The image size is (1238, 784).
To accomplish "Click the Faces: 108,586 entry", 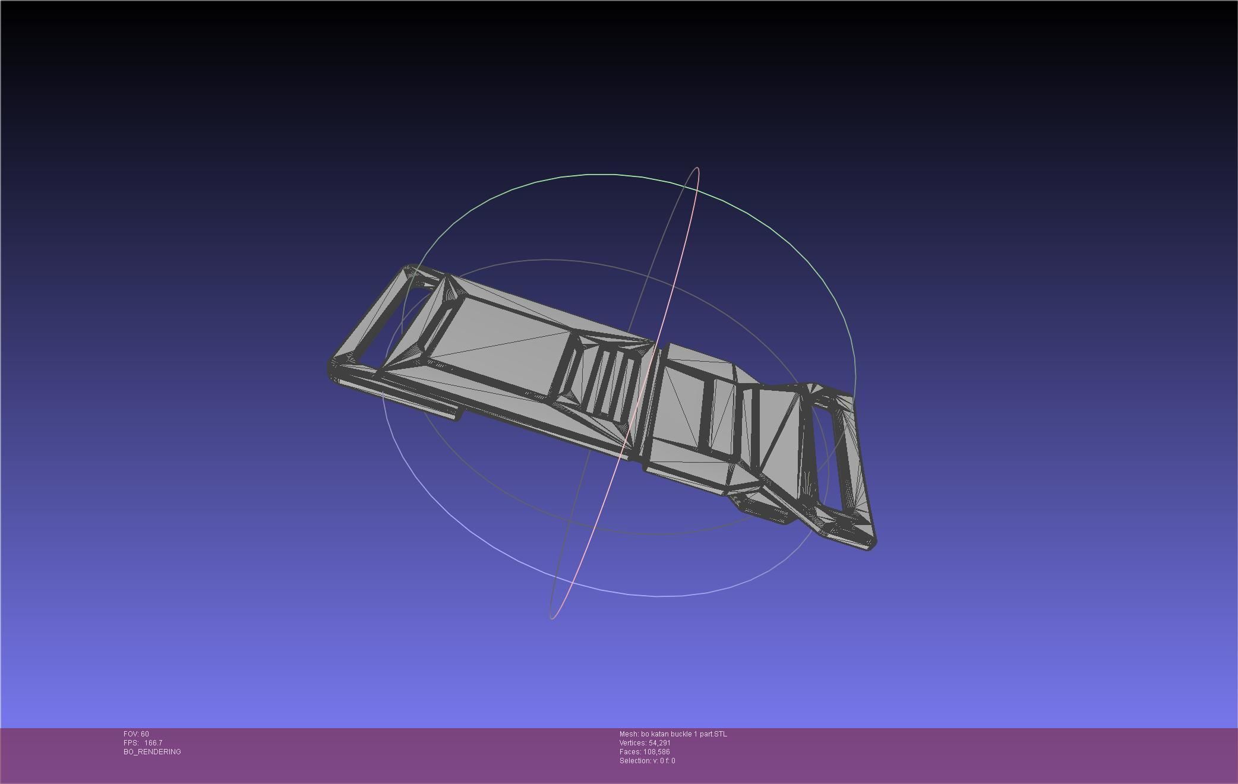I will (x=644, y=752).
